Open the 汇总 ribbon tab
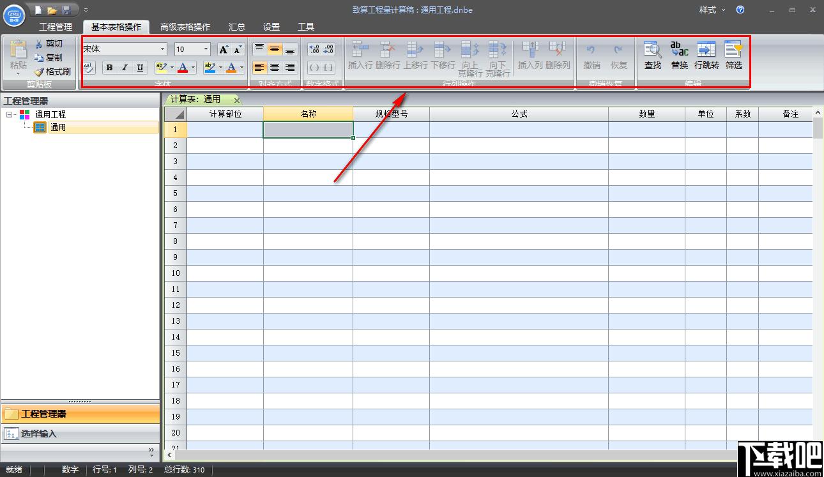Image resolution: width=824 pixels, height=477 pixels. pos(237,27)
